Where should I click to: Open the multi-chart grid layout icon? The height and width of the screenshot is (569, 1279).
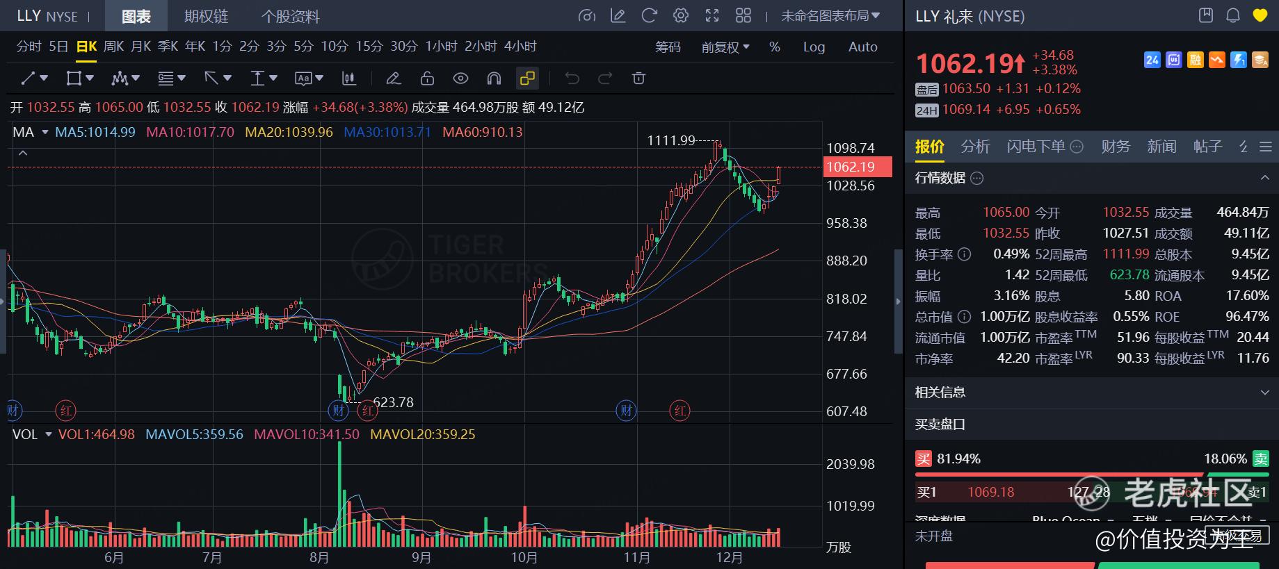[x=743, y=15]
